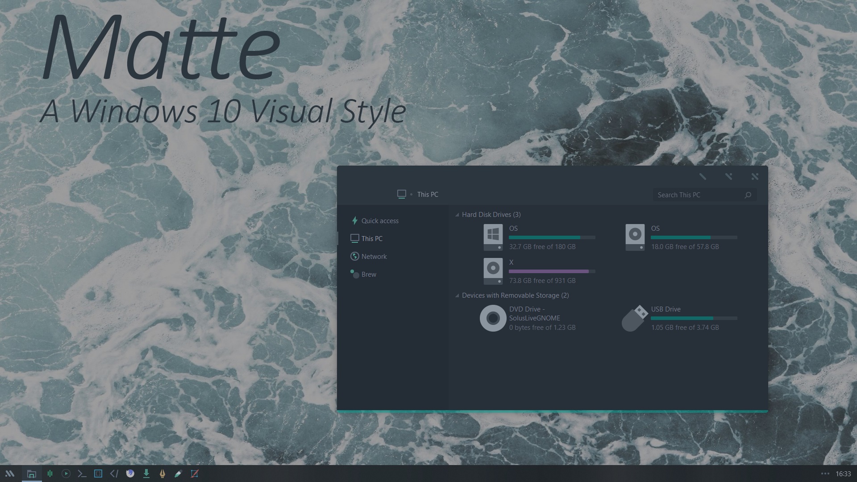Open the Start menu with the M logo
Screen dimensions: 857x482
click(x=10, y=474)
